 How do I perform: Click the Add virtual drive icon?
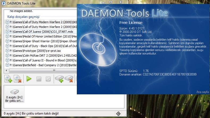59,79
